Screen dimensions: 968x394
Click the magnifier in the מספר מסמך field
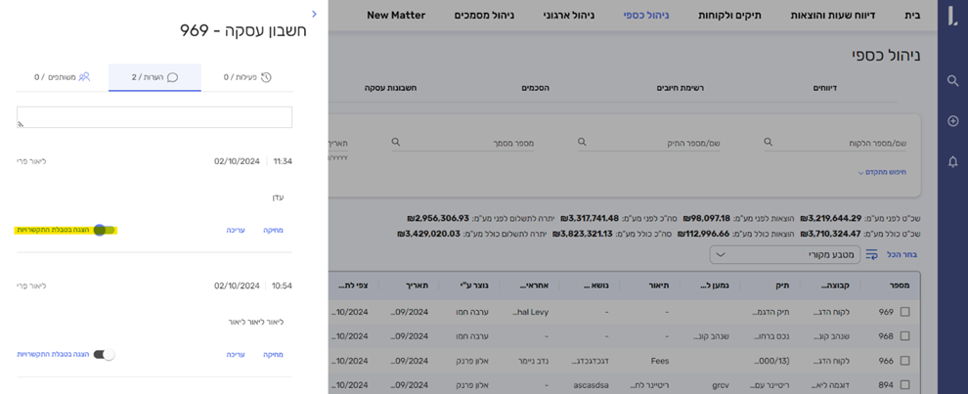tap(396, 143)
